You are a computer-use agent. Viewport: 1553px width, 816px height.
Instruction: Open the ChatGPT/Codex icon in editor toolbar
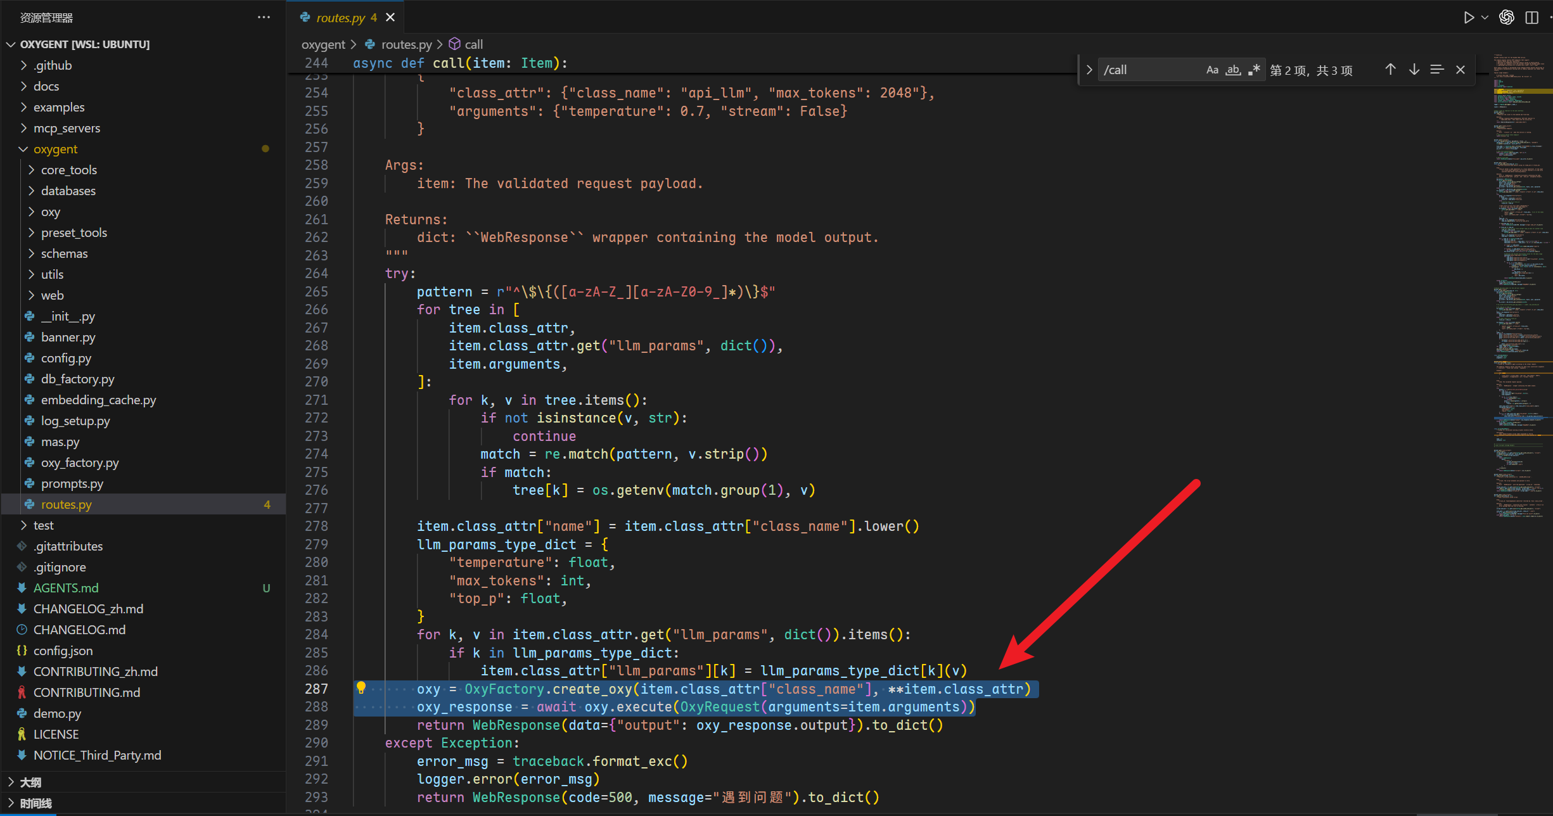coord(1507,18)
